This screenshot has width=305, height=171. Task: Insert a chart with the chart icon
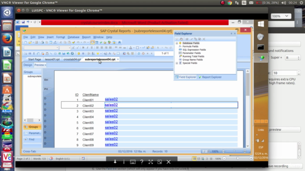[63, 54]
